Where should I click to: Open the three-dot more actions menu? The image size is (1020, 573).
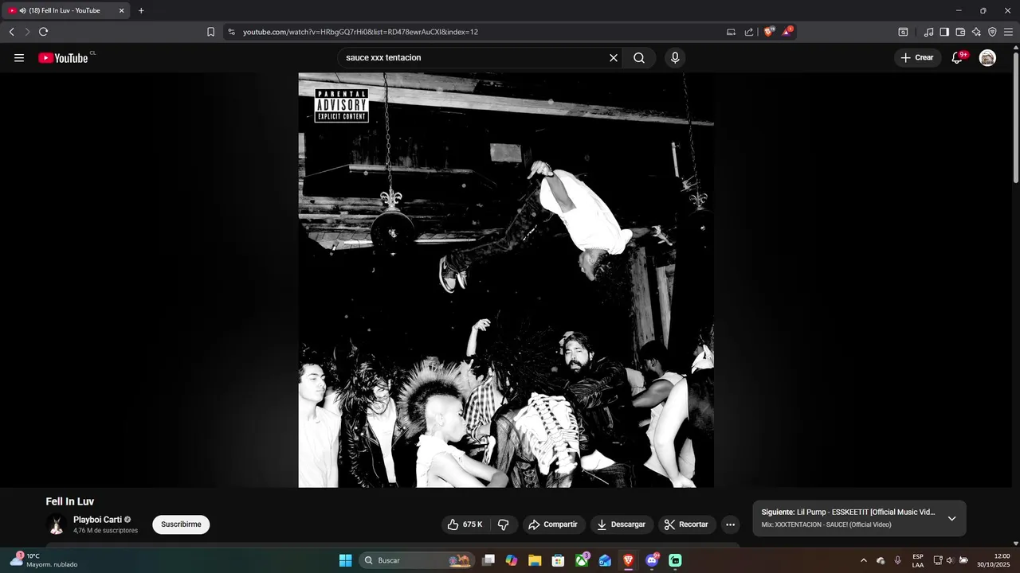point(730,524)
